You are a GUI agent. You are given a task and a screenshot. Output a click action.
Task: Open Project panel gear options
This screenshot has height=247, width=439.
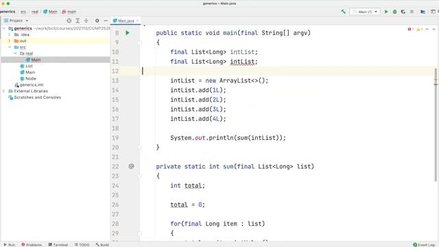(x=97, y=21)
